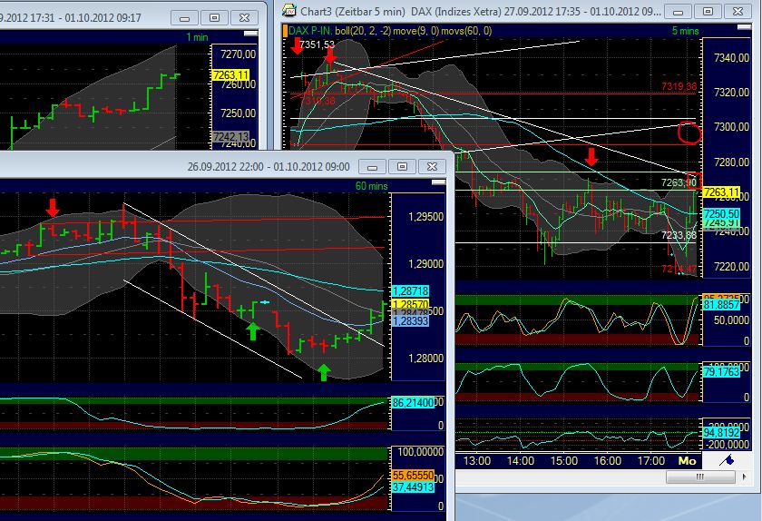
Task: Click the '60 mins' timeframe label
Action: [x=371, y=186]
